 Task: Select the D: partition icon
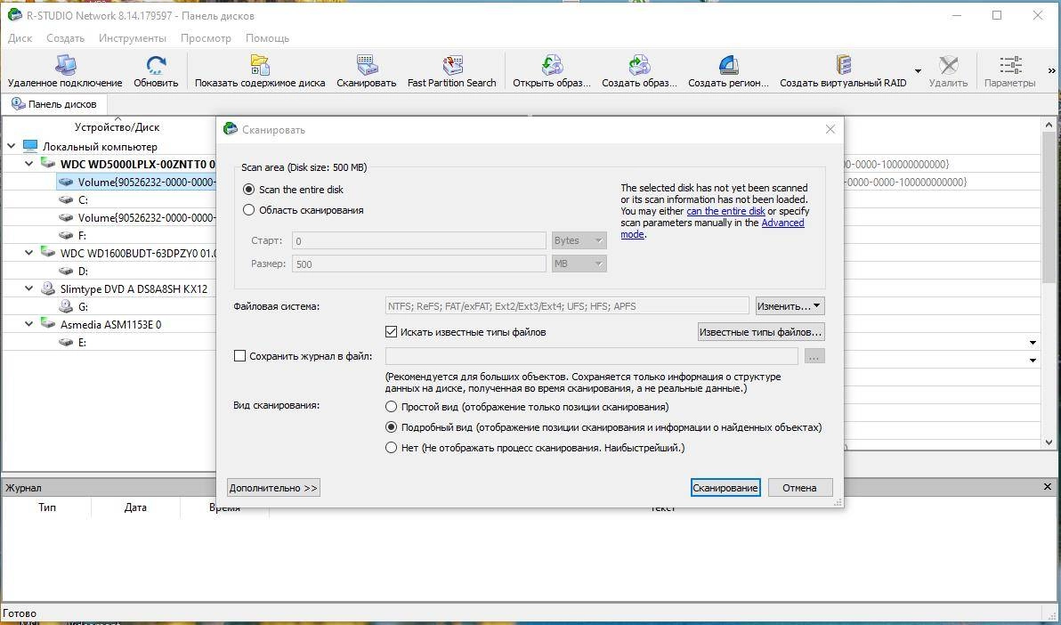(66, 271)
